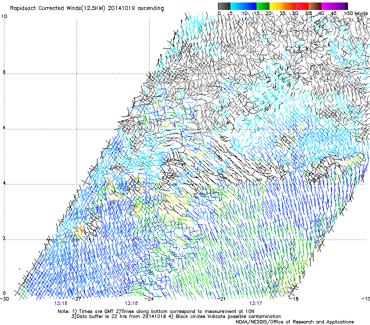Click the 'Data buffer is 22 hrs' note line
This screenshot has height=325, width=370.
176,316
